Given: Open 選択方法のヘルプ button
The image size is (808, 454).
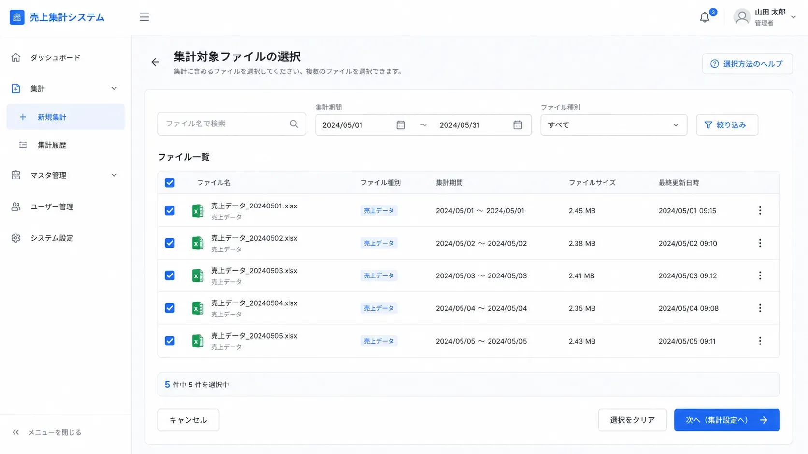Looking at the screenshot, I should pyautogui.click(x=747, y=64).
